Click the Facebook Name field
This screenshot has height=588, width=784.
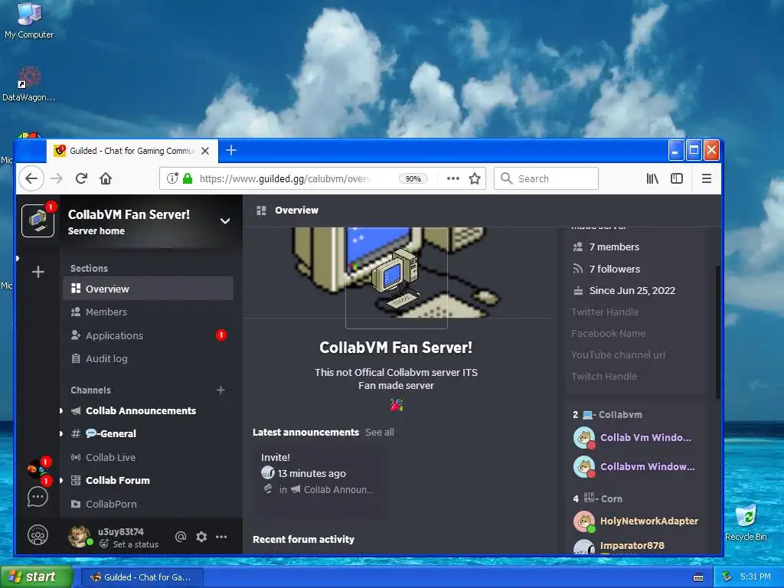click(608, 334)
